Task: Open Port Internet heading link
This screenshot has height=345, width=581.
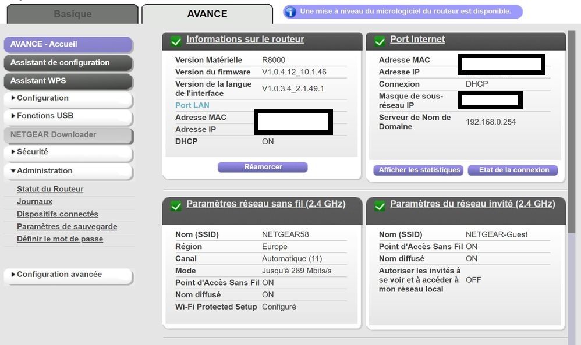Action: [x=417, y=39]
